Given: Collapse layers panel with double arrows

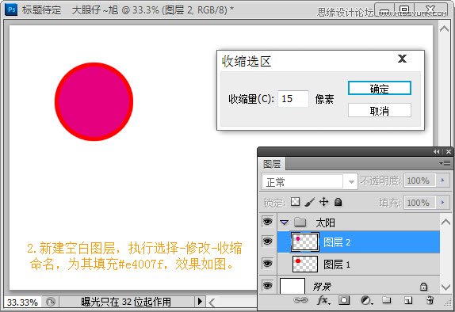Looking at the screenshot, I should (x=437, y=152).
